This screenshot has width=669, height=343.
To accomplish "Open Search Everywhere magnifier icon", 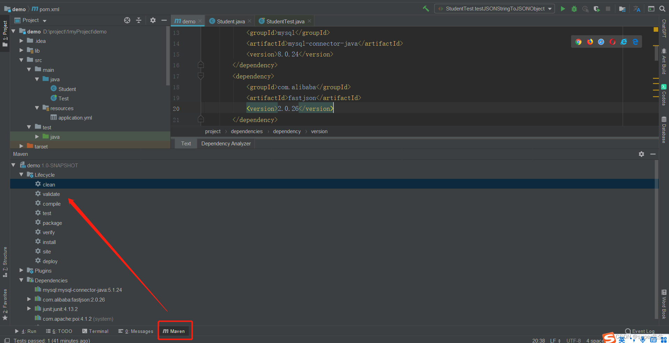I will point(662,9).
